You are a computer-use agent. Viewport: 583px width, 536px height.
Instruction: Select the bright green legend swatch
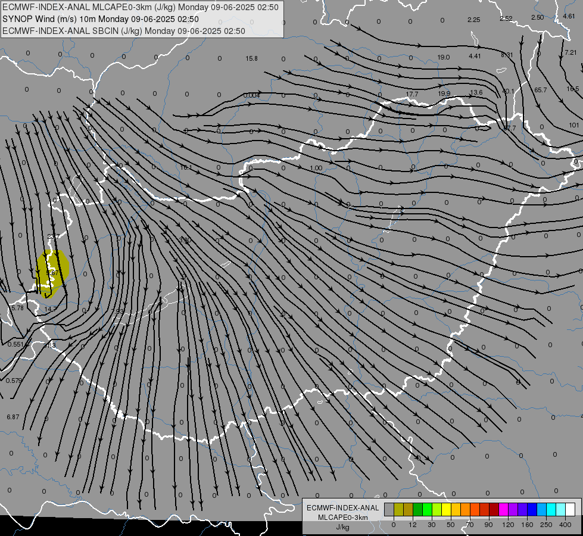pos(428,509)
